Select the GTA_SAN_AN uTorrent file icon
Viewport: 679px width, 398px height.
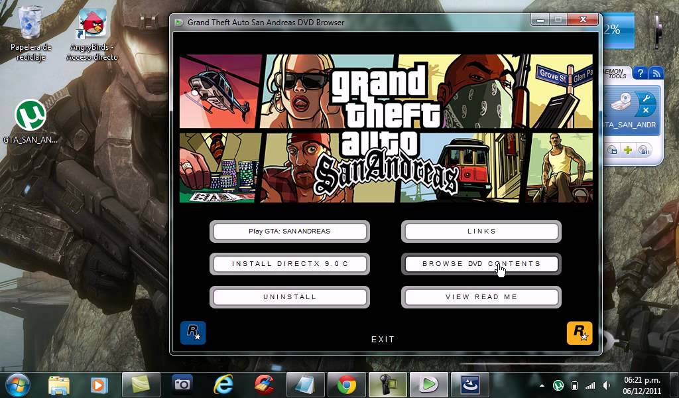(x=31, y=121)
